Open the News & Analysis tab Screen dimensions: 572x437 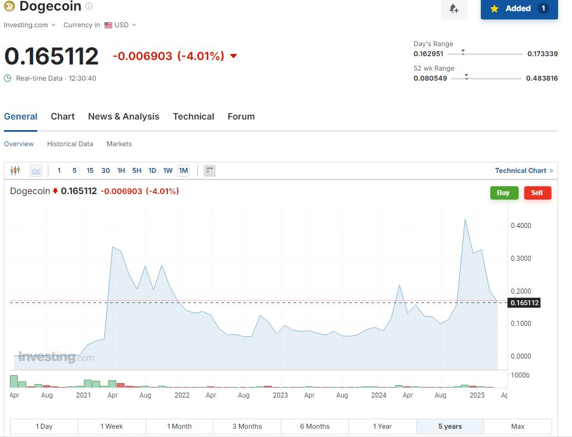123,116
